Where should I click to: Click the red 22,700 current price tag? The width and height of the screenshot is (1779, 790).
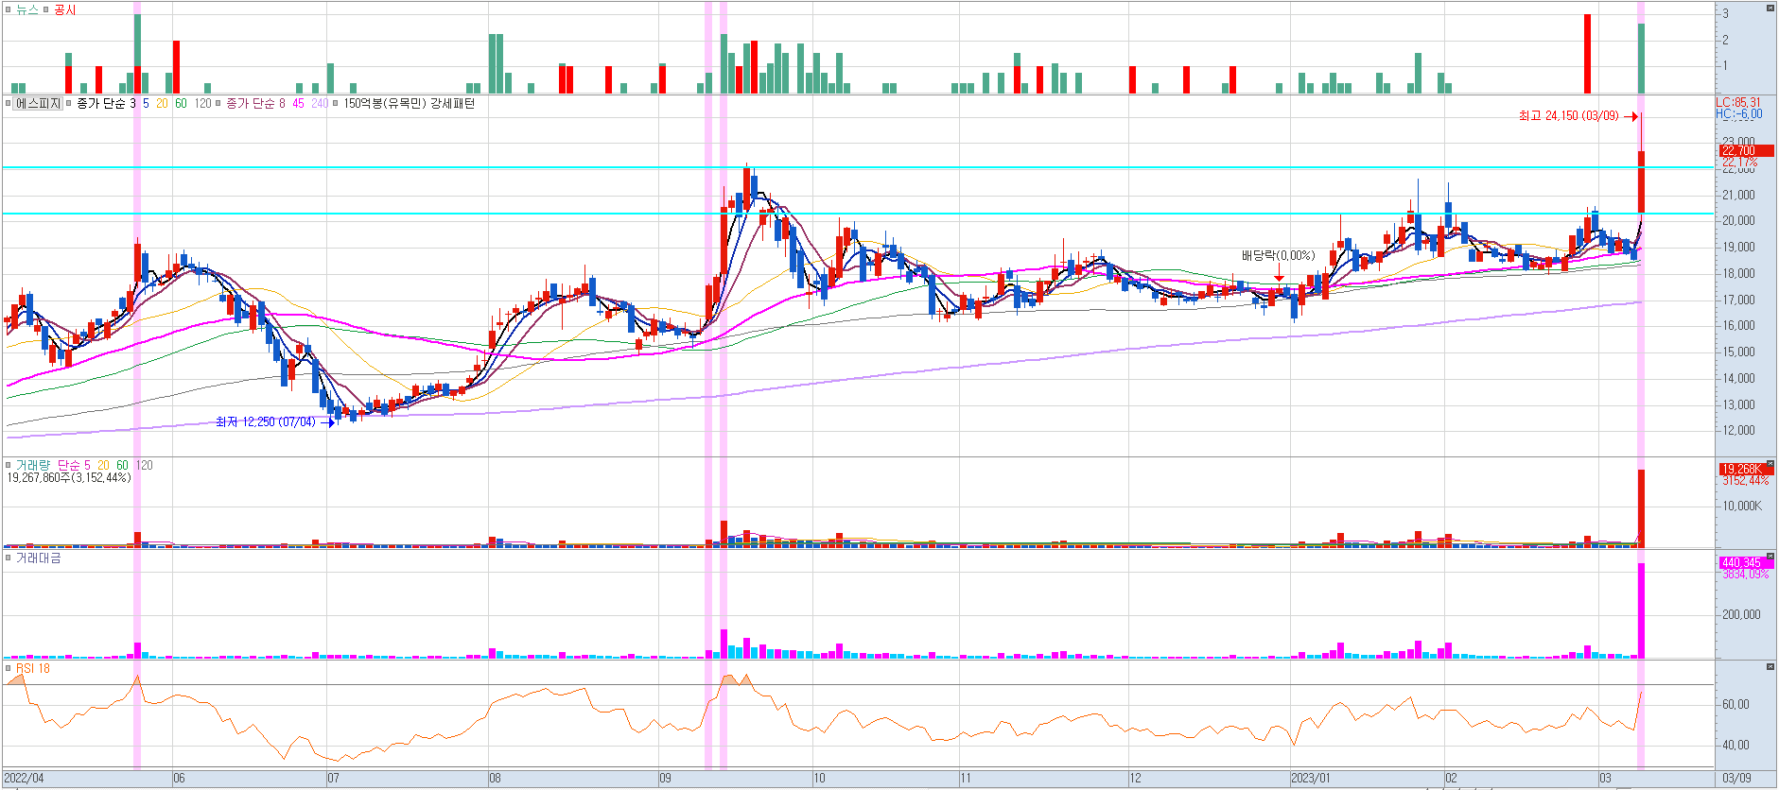pyautogui.click(x=1745, y=151)
